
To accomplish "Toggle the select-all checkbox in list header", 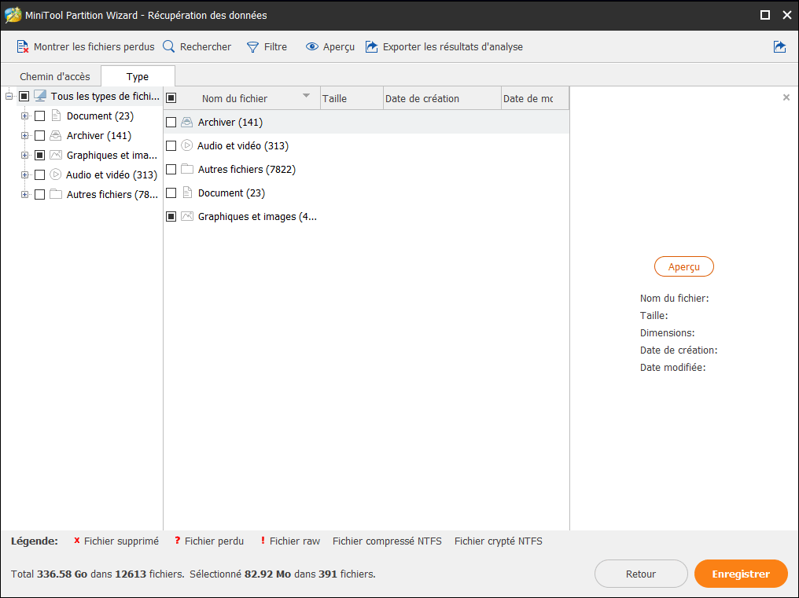I will tap(171, 98).
